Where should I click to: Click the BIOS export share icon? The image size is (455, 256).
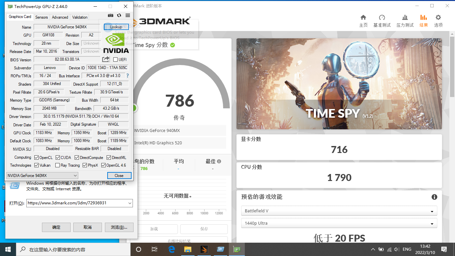click(106, 59)
